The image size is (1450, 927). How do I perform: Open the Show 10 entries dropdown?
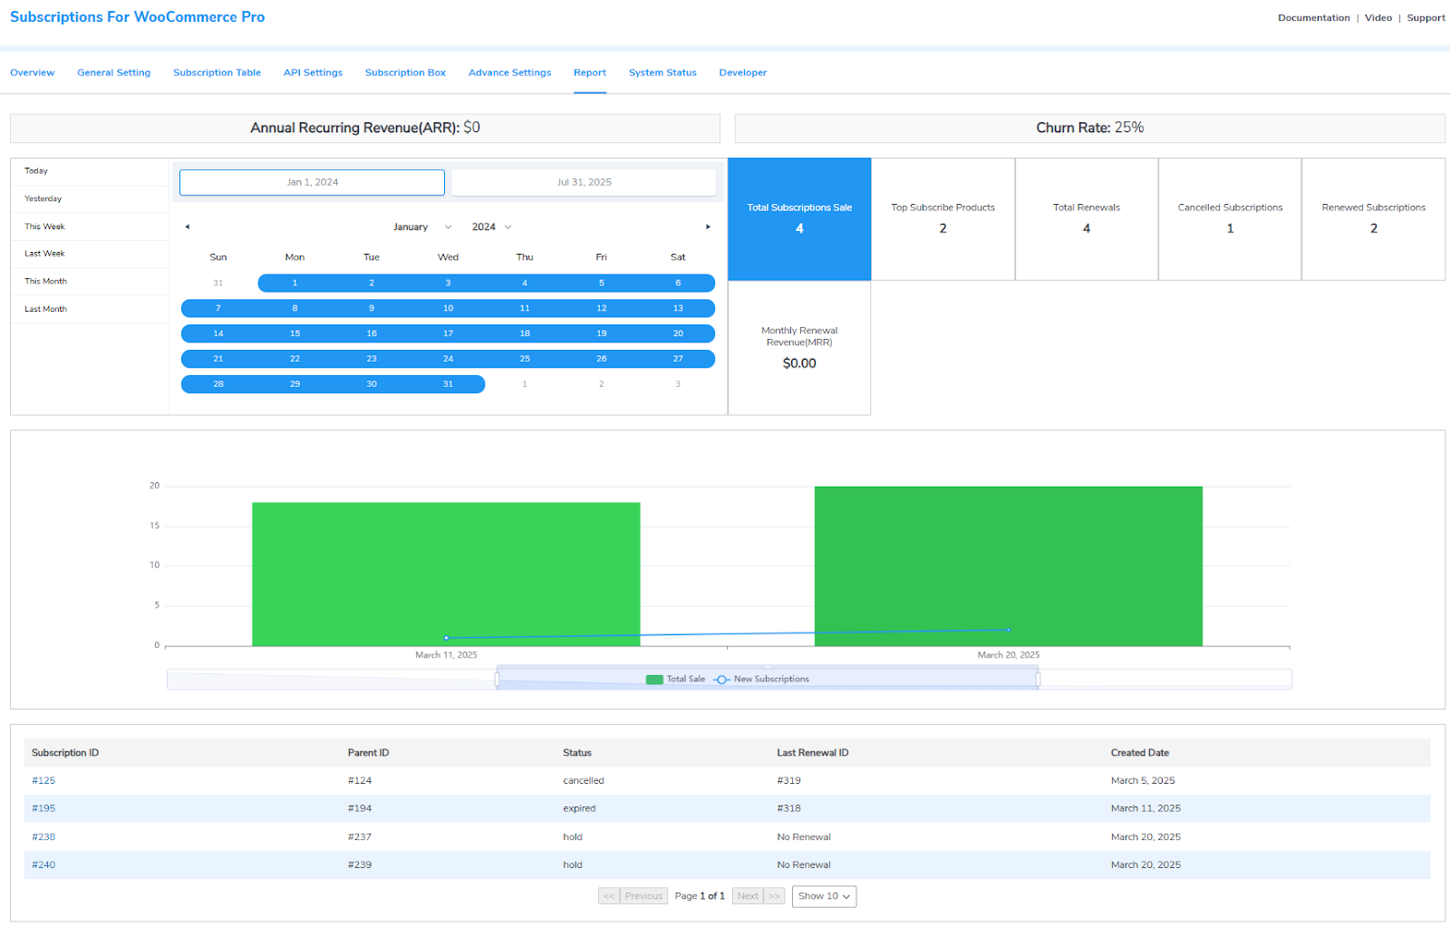pyautogui.click(x=823, y=896)
